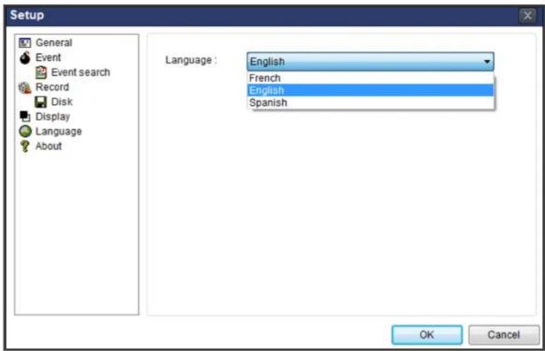Click the About question mark icon
This screenshot has width=545, height=351.
(x=25, y=146)
